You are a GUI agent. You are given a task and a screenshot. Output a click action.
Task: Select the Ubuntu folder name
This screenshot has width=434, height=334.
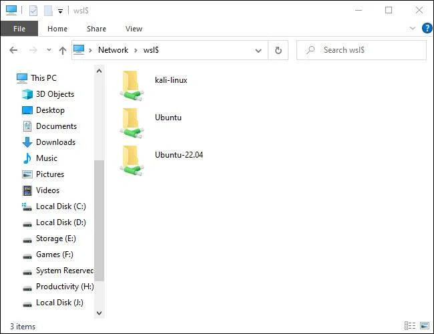pyautogui.click(x=168, y=118)
